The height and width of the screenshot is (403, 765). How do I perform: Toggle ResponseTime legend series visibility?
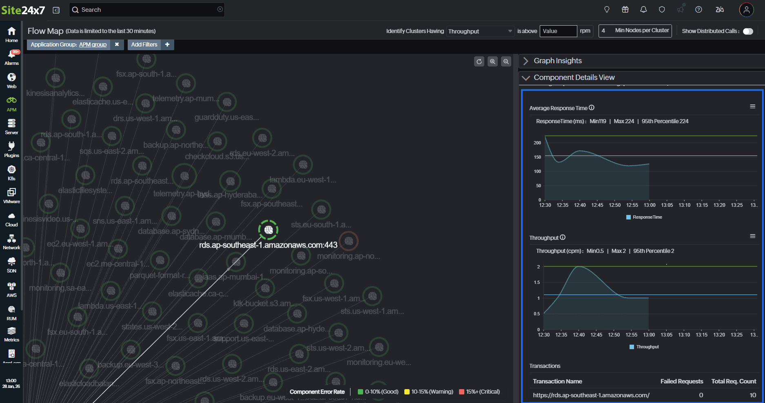pyautogui.click(x=644, y=217)
